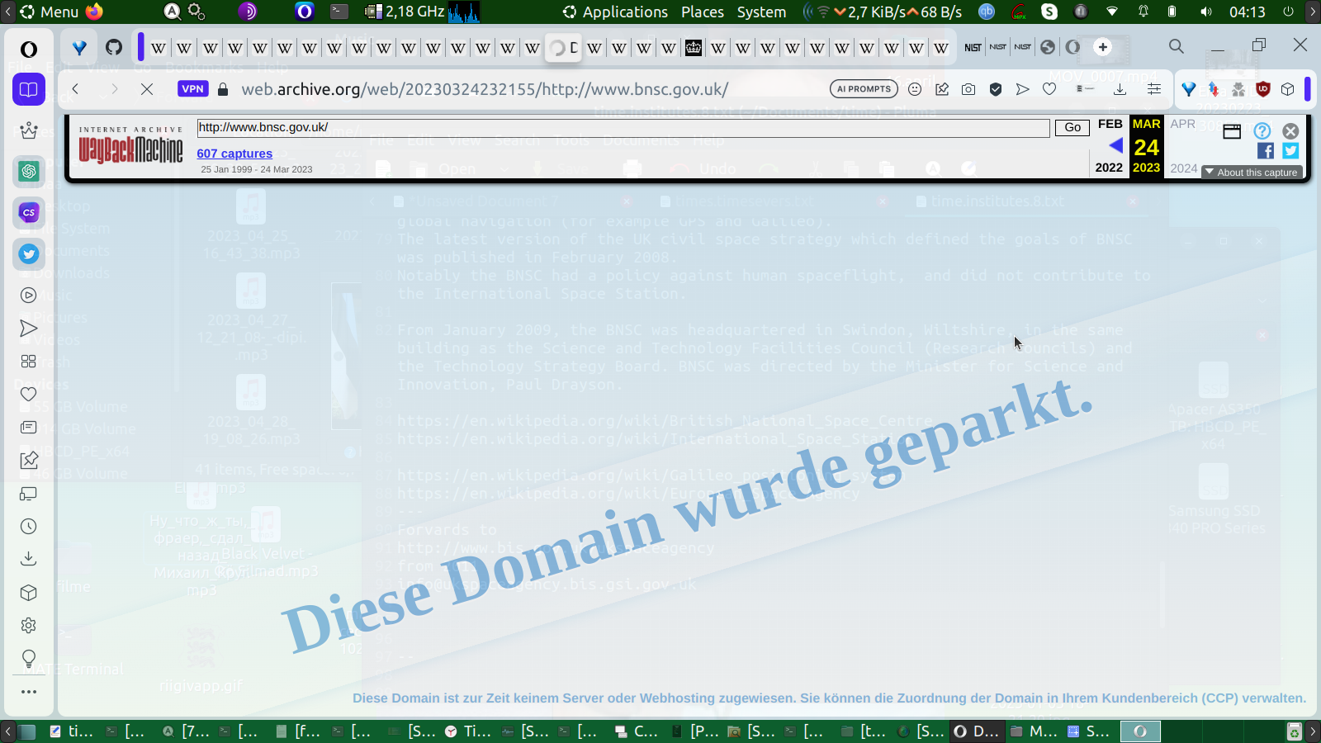Image resolution: width=1321 pixels, height=743 pixels.
Task: Launch Firefox from the top panel
Action: (94, 12)
